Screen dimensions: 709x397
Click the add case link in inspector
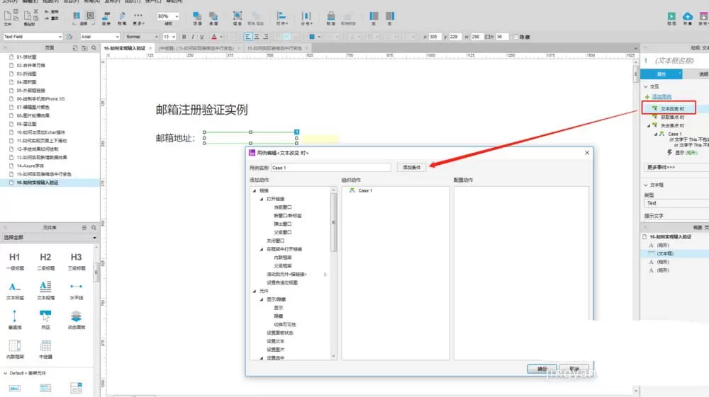click(661, 97)
